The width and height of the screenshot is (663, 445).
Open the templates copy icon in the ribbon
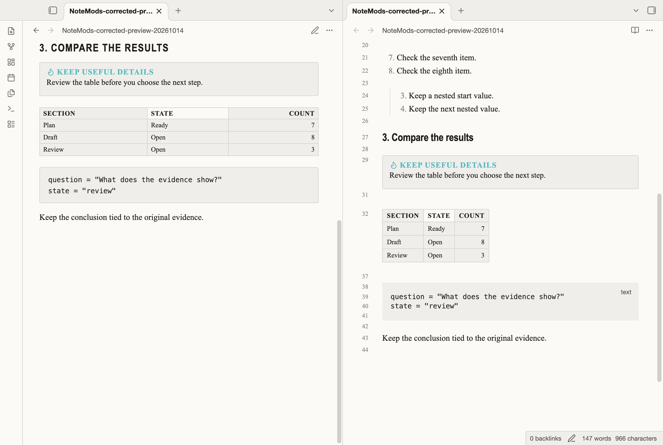coord(11,93)
